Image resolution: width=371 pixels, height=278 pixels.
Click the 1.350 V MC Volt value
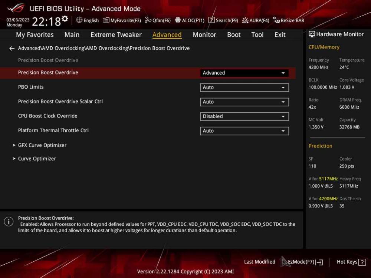(x=316, y=127)
